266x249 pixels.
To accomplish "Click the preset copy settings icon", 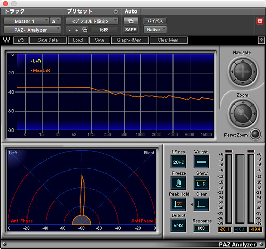I will pos(85,30).
